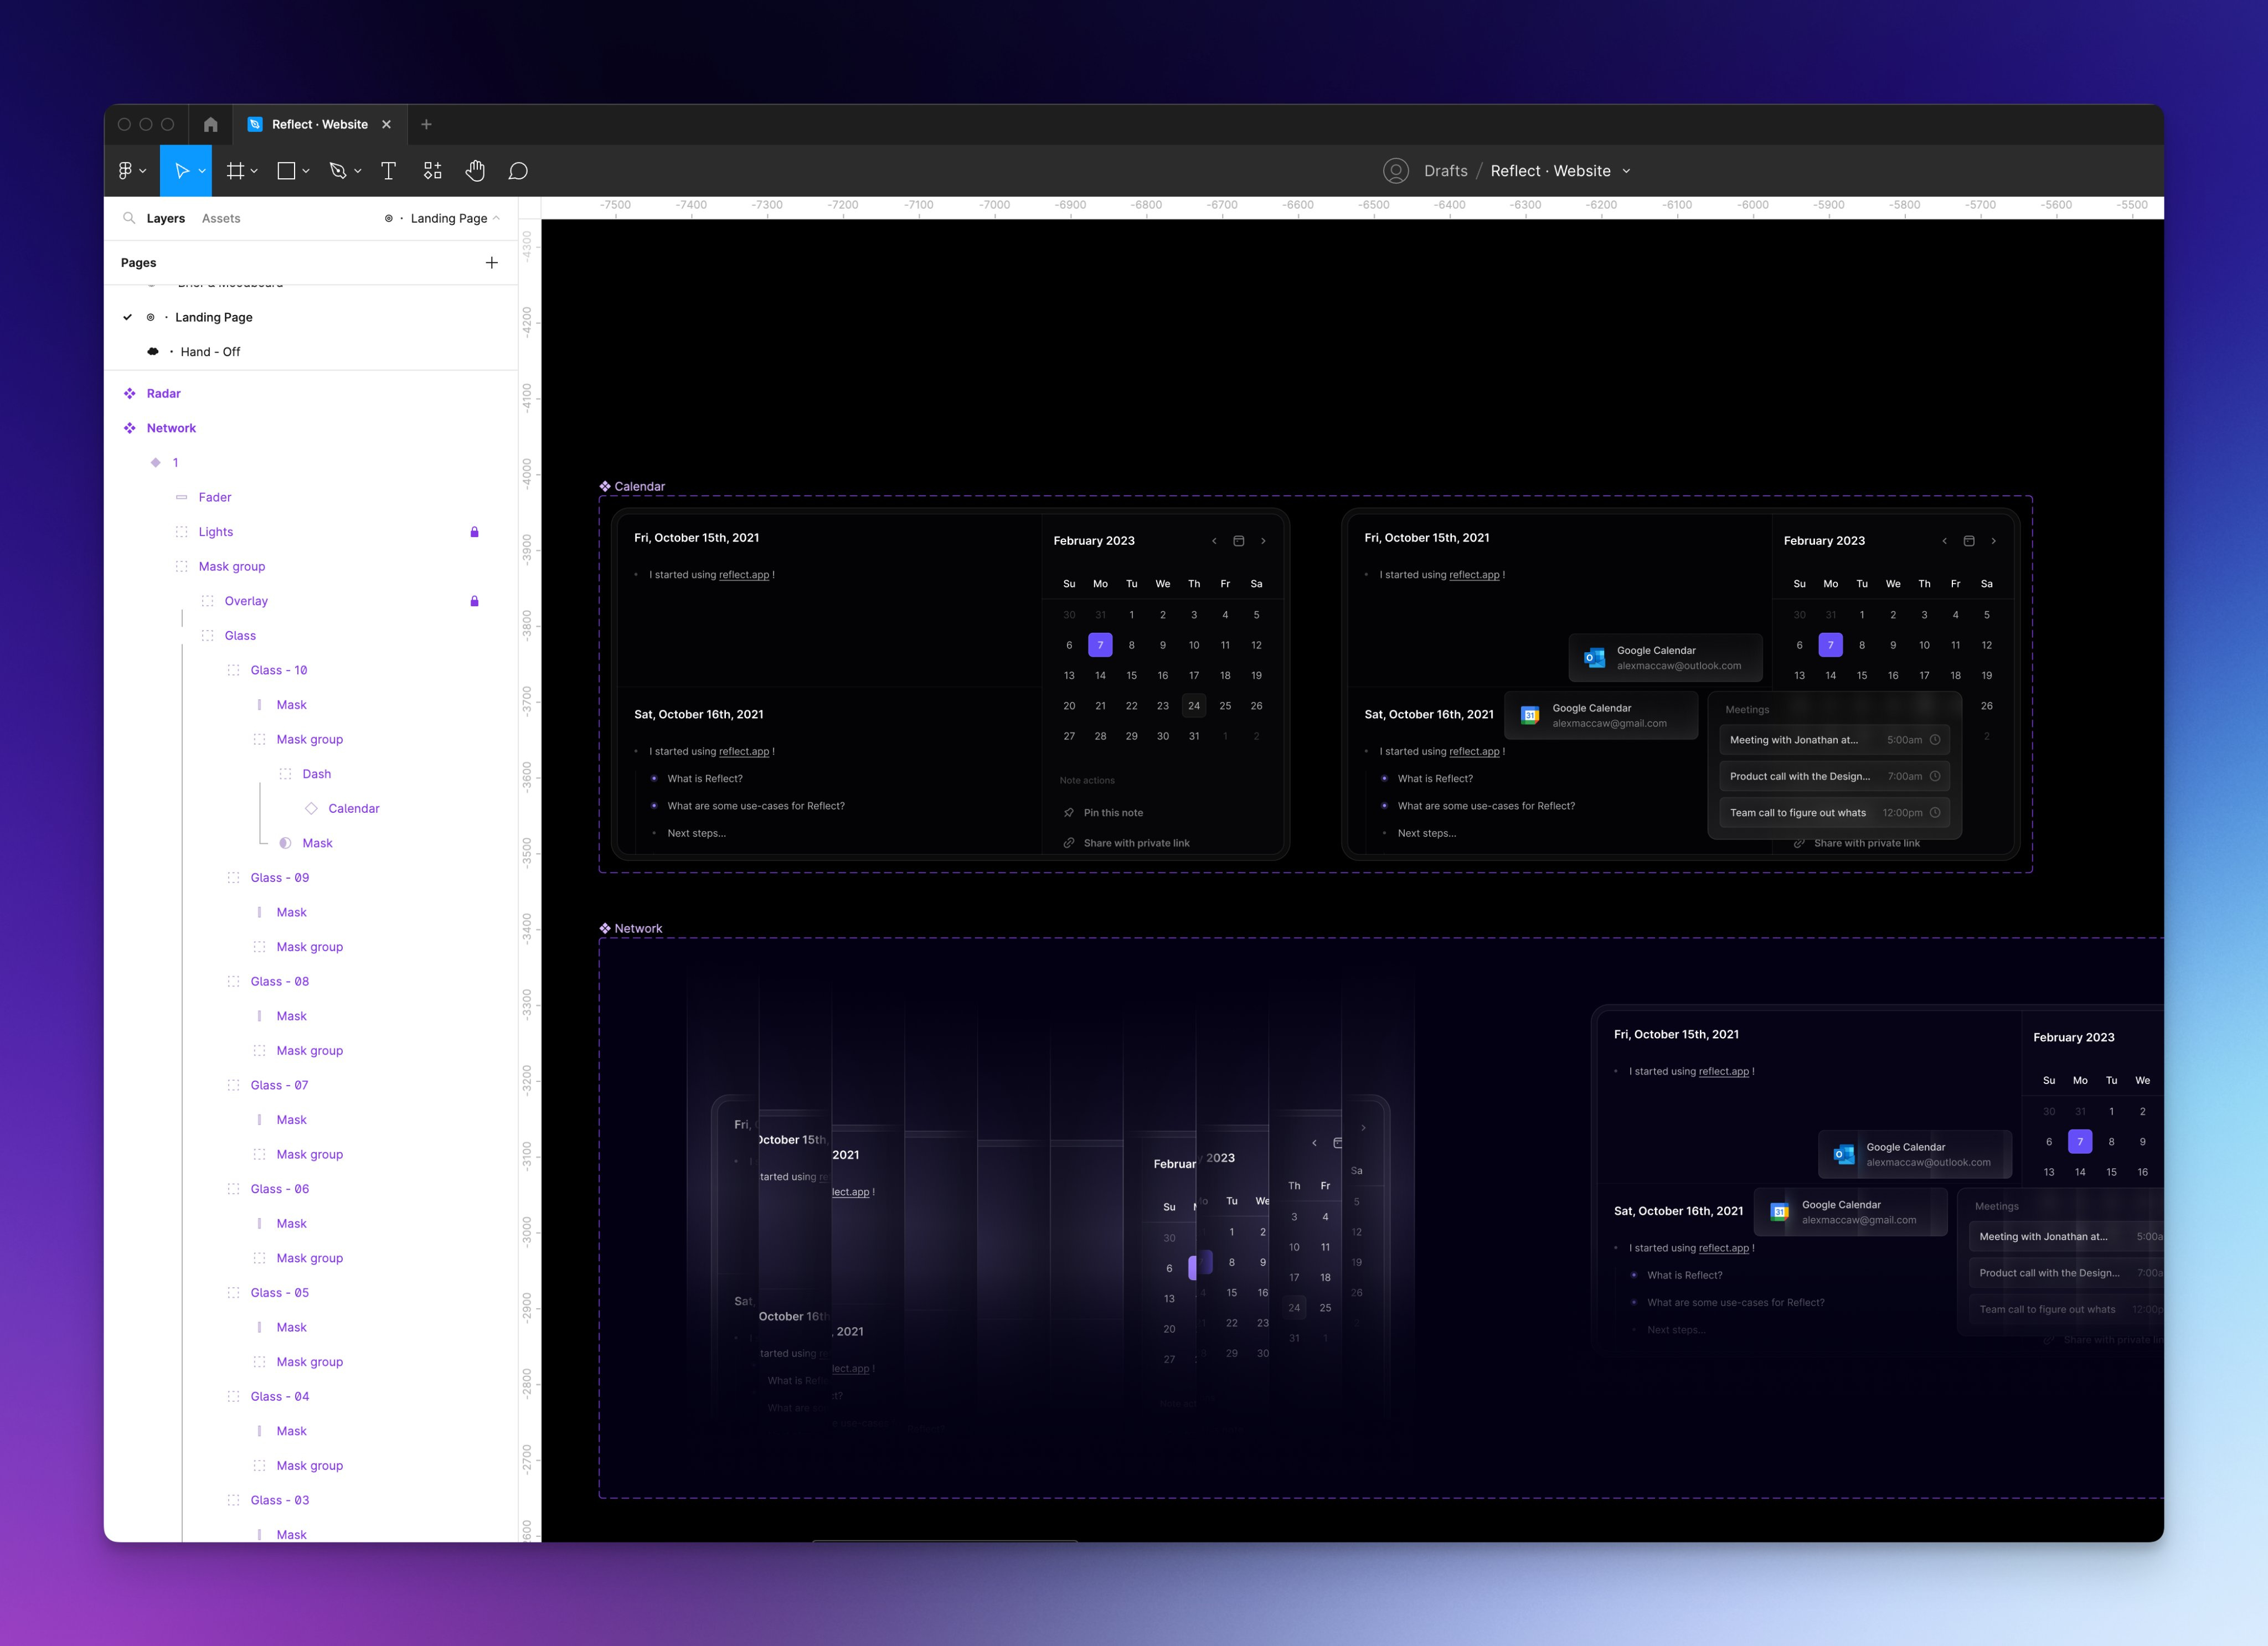Select the Pen tool in the toolbar

tap(338, 170)
